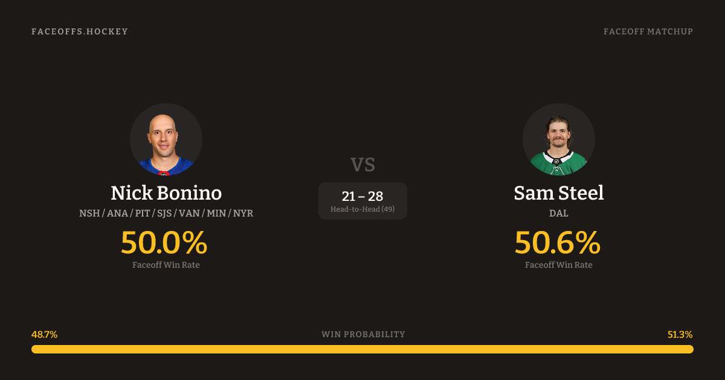Click the WIN PROBABILITY label
Image resolution: width=725 pixels, height=380 pixels.
(x=363, y=334)
